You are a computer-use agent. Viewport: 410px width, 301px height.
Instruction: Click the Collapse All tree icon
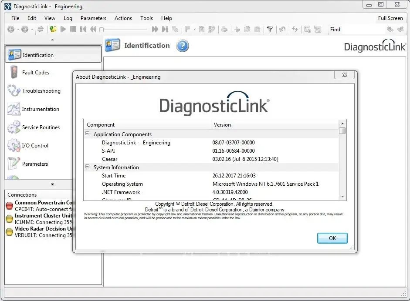click(318, 29)
